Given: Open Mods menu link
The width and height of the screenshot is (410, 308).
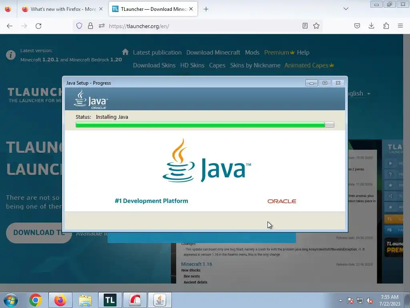Looking at the screenshot, I should [x=252, y=53].
